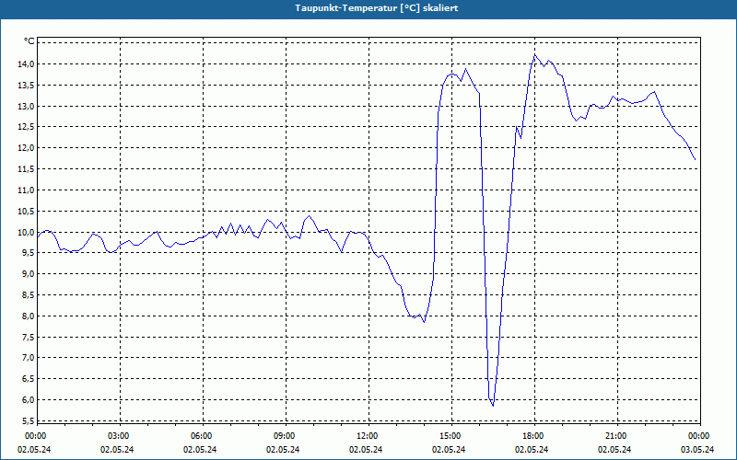Viewport: 737px width, 460px height.
Task: Click the 10,5 y-axis value
Action: pyautogui.click(x=28, y=212)
